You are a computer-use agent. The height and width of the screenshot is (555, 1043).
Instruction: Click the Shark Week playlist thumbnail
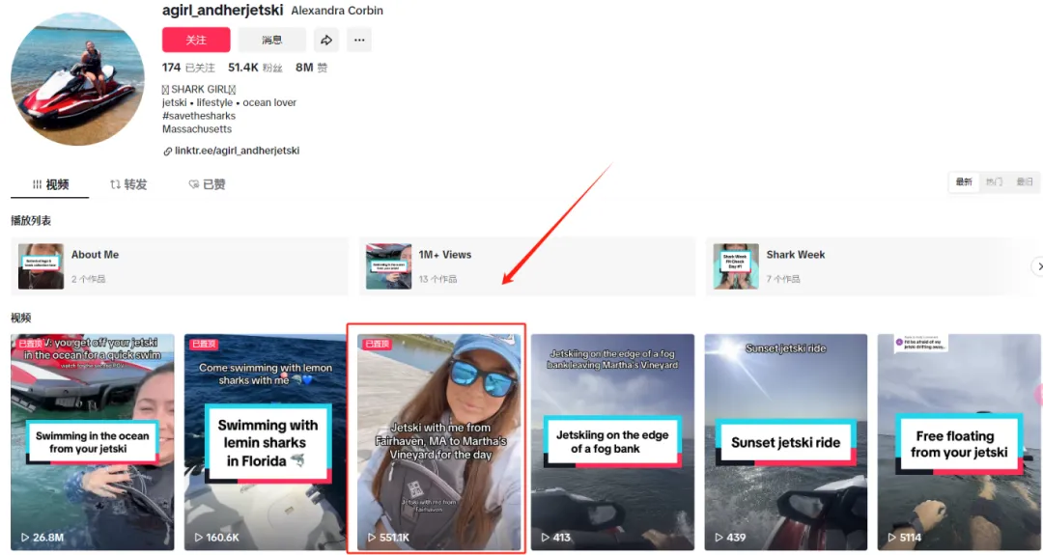(736, 265)
